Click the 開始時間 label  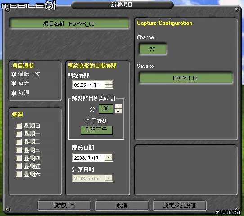coord(79,76)
